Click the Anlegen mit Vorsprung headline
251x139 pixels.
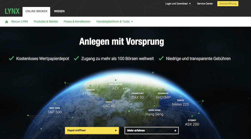[121, 42]
